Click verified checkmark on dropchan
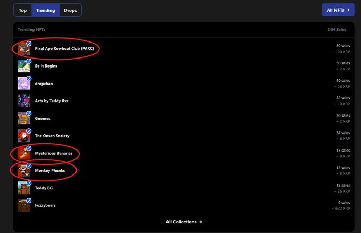 pyautogui.click(x=29, y=79)
